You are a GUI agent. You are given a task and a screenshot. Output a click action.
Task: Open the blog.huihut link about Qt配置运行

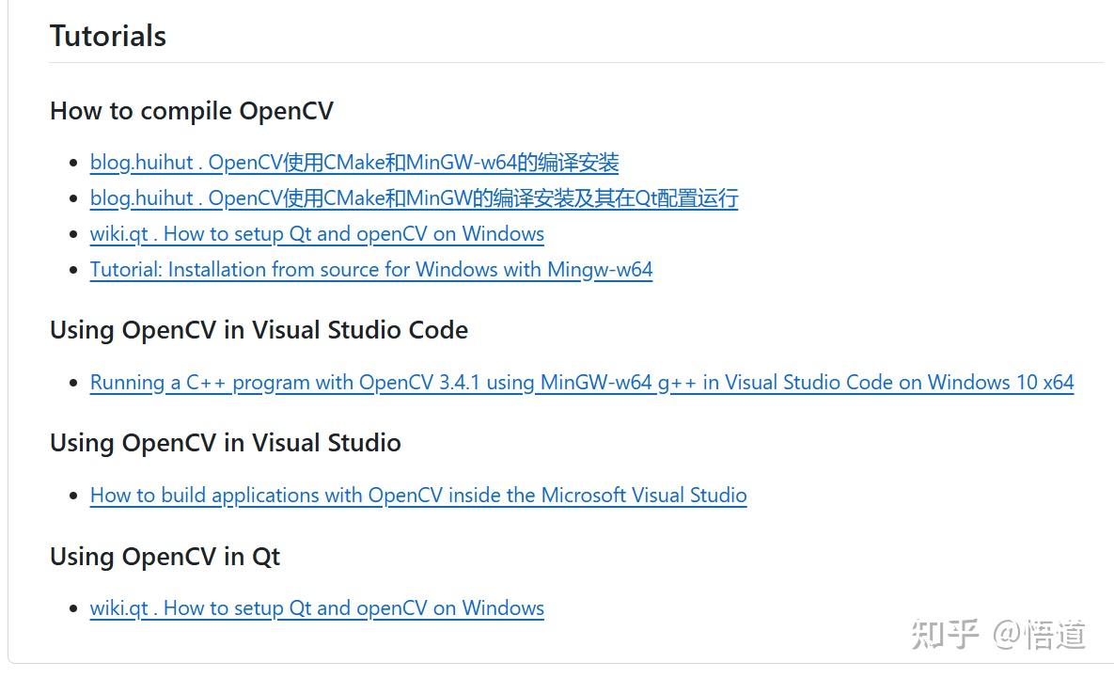coord(414,198)
